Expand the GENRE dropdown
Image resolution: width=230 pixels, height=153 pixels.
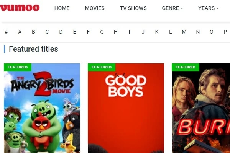pos(172,8)
